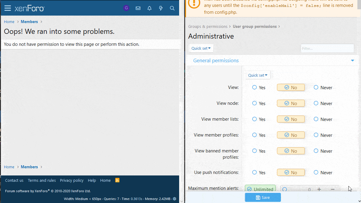
Task: Increase maximum mention alerts with plus
Action: 319,189
